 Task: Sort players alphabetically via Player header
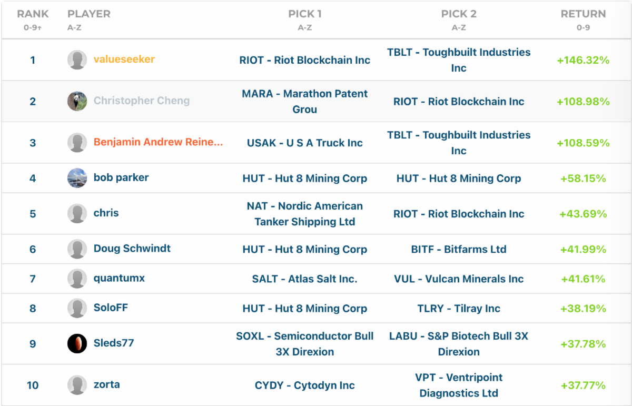(89, 14)
